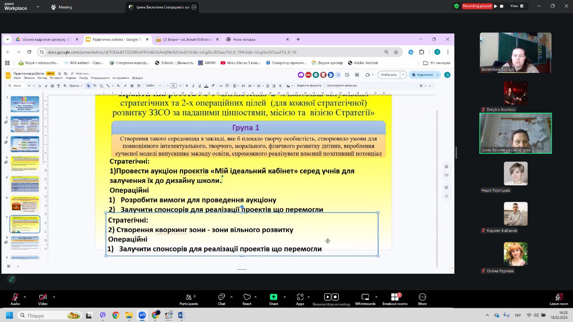The height and width of the screenshot is (322, 573).
Task: Click the Leave room button
Action: click(559, 298)
